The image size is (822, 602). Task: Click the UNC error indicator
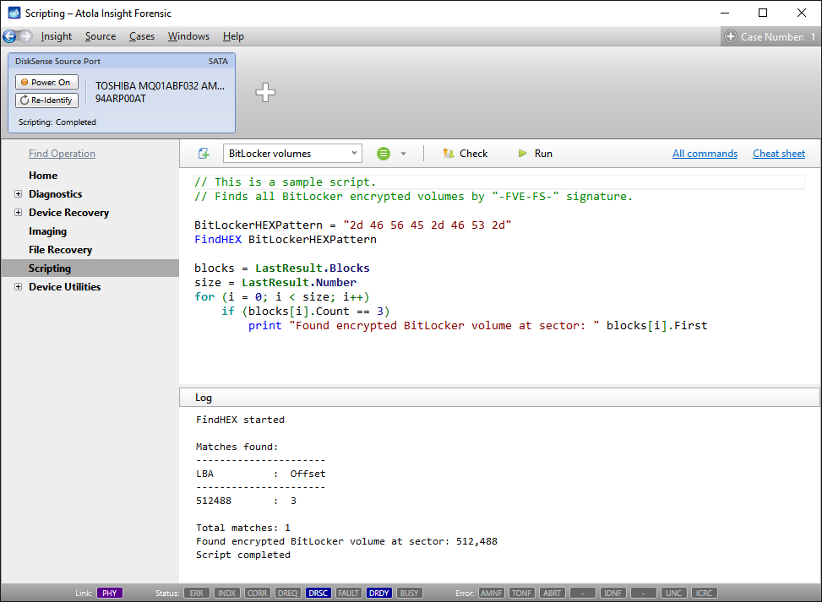click(x=673, y=593)
